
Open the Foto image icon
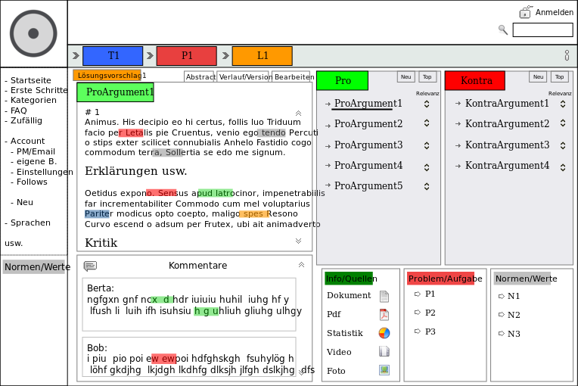pyautogui.click(x=384, y=370)
